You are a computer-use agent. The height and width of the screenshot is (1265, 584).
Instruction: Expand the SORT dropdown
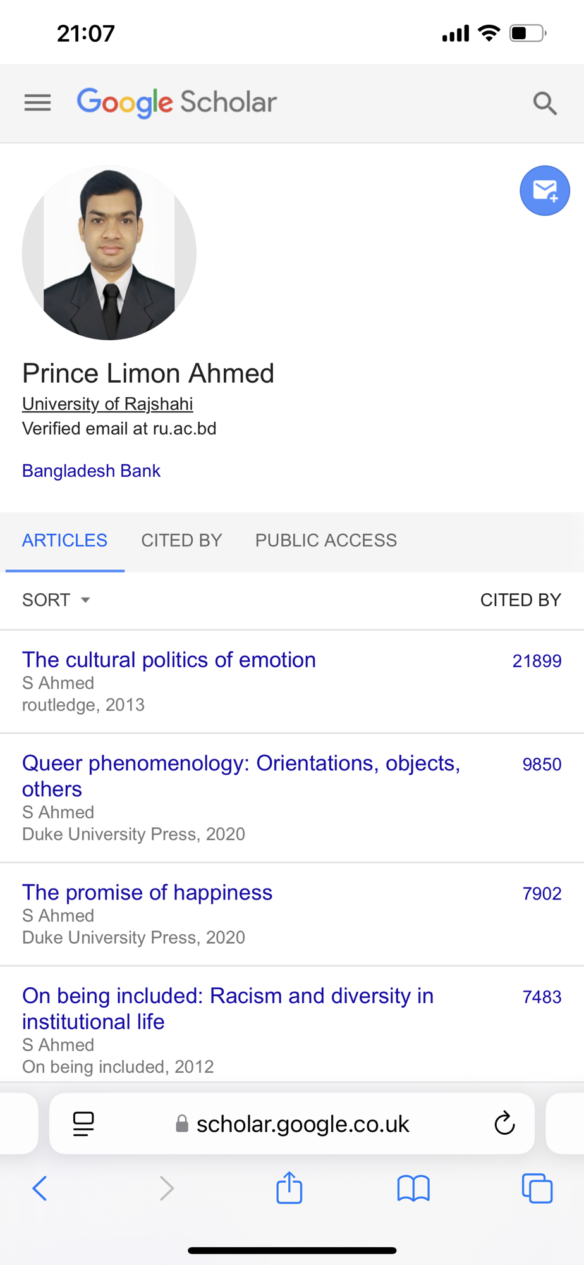tap(56, 600)
